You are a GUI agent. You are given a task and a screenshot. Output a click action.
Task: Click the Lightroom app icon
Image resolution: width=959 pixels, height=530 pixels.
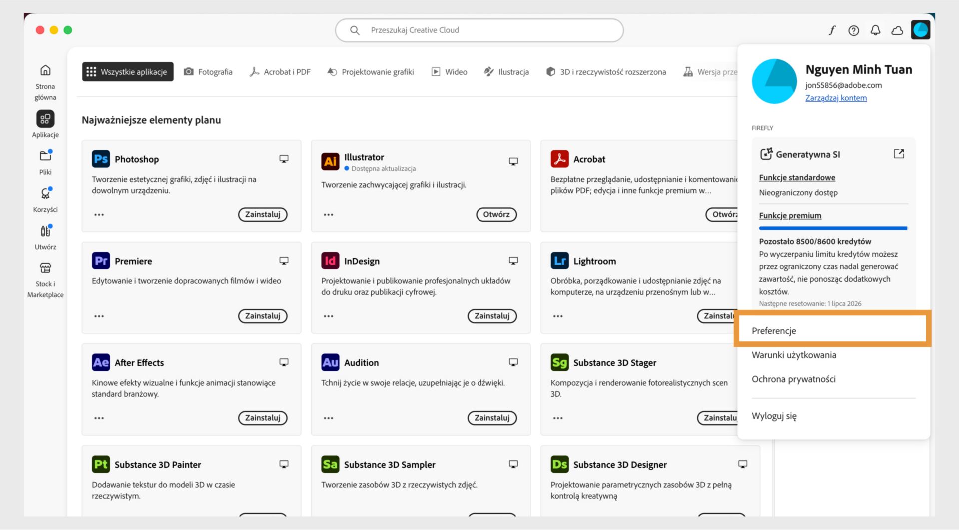(x=559, y=261)
